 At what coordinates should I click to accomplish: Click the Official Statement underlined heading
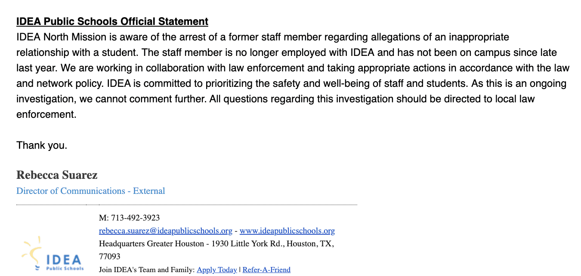(112, 21)
